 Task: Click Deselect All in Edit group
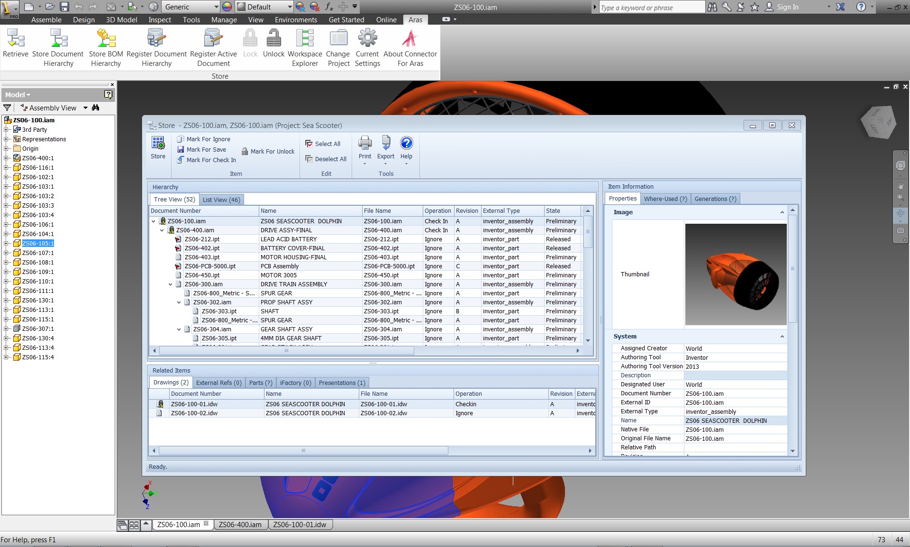point(326,159)
